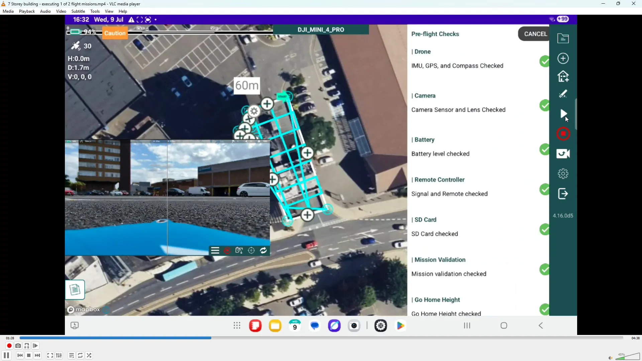Open the Playback menu
The image size is (642, 361).
[27, 11]
